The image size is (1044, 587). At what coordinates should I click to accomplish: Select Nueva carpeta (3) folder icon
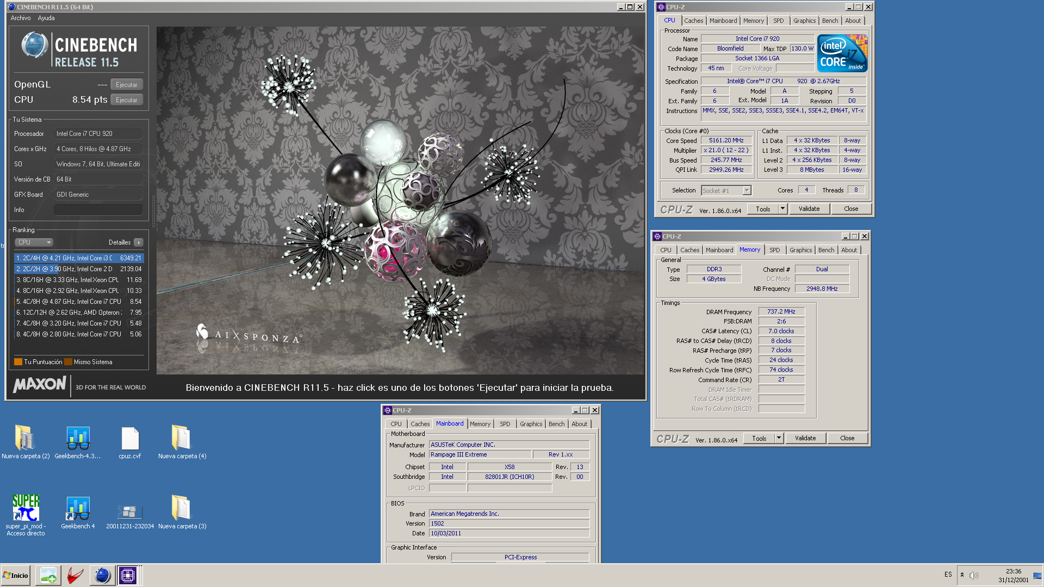[x=182, y=512]
